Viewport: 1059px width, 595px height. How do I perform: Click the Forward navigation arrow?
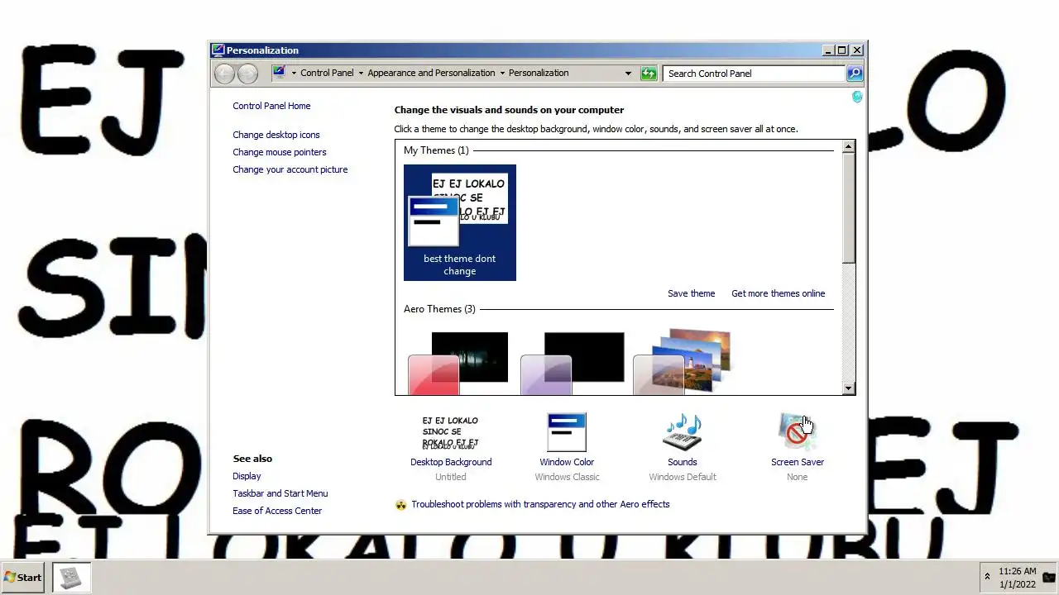(x=247, y=74)
